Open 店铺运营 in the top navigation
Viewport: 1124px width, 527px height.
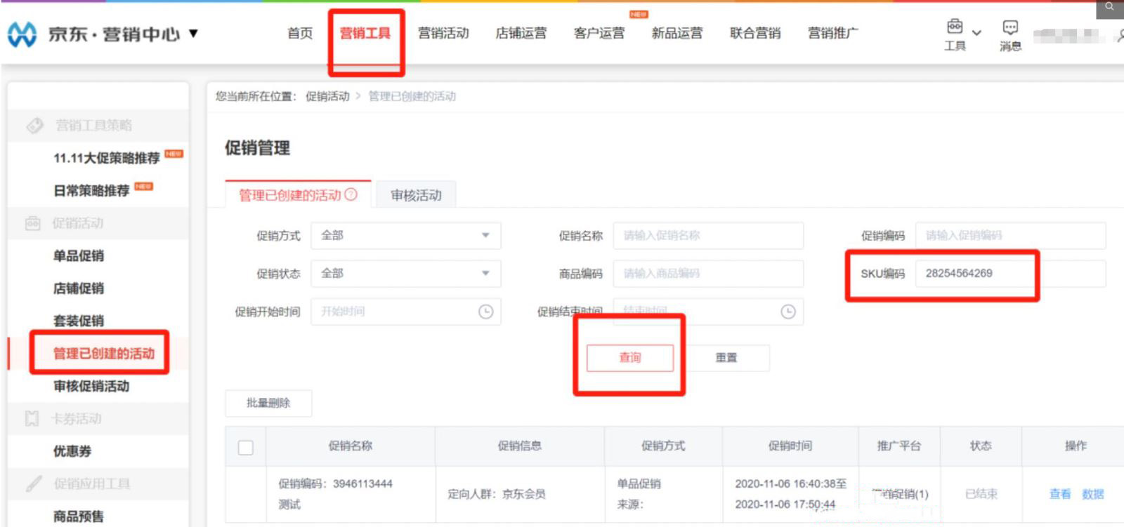click(x=521, y=33)
